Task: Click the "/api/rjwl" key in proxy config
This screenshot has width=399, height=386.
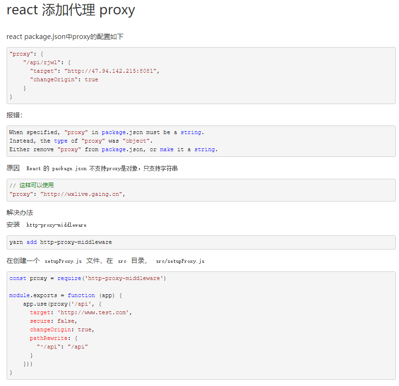Action: click(x=43, y=63)
